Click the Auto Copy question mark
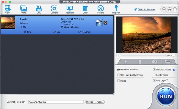This screenshot has height=109, width=179. [x=167, y=80]
